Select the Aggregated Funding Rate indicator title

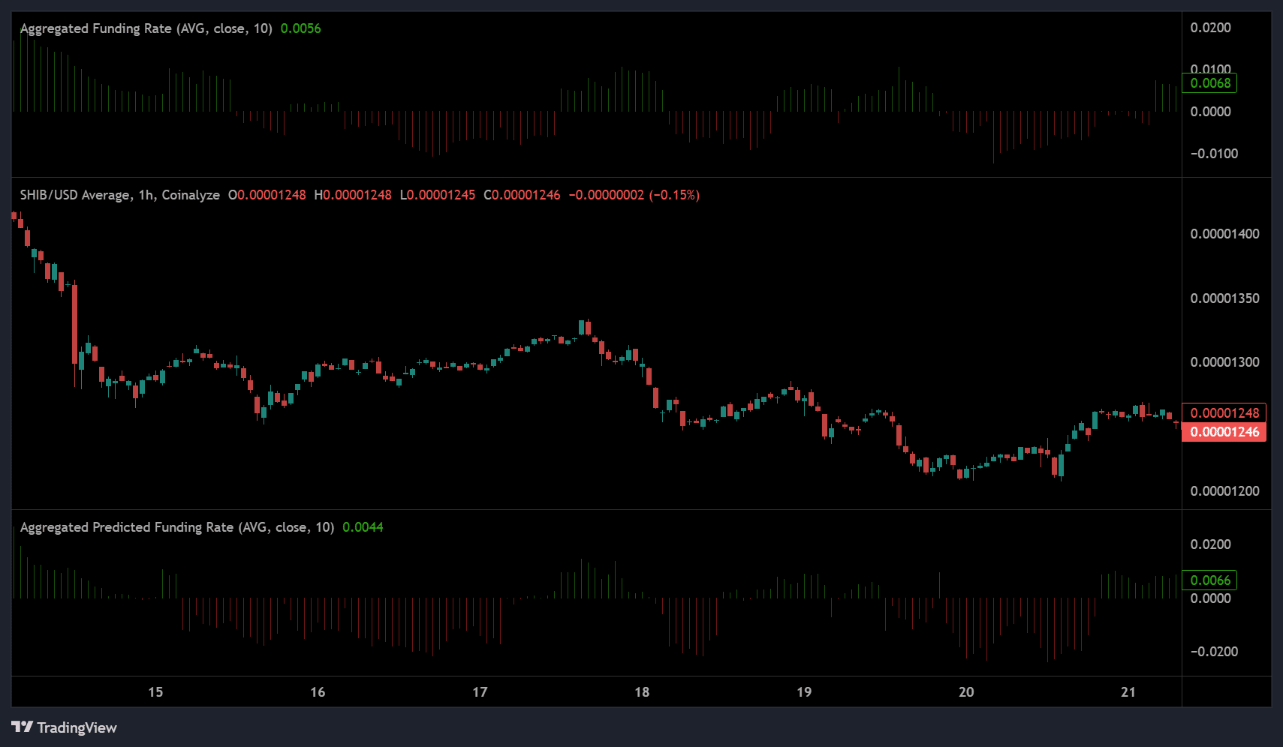[146, 28]
